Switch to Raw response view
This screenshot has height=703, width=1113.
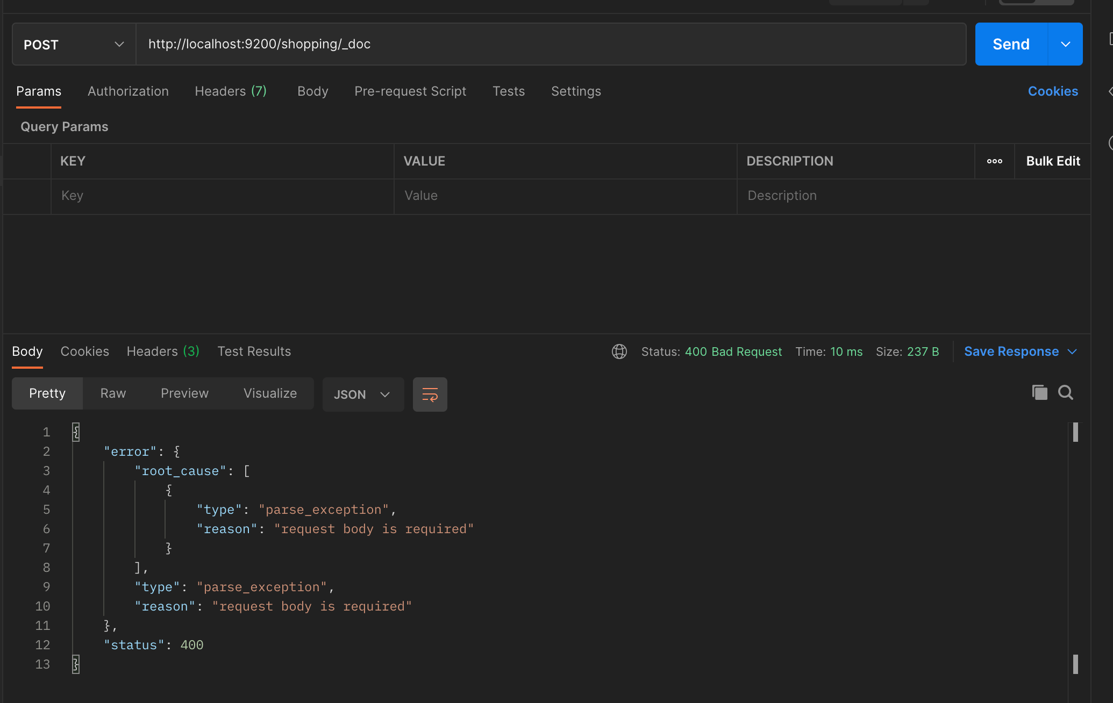pos(113,393)
